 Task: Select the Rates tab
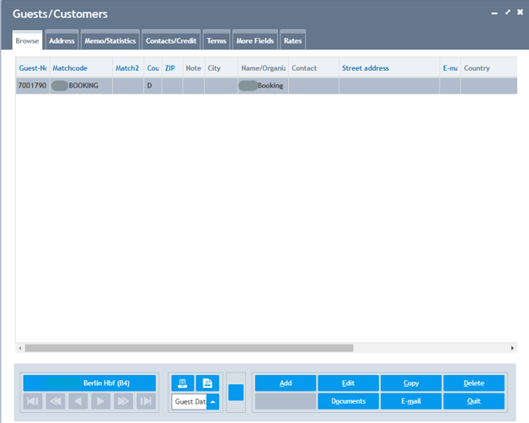(292, 40)
